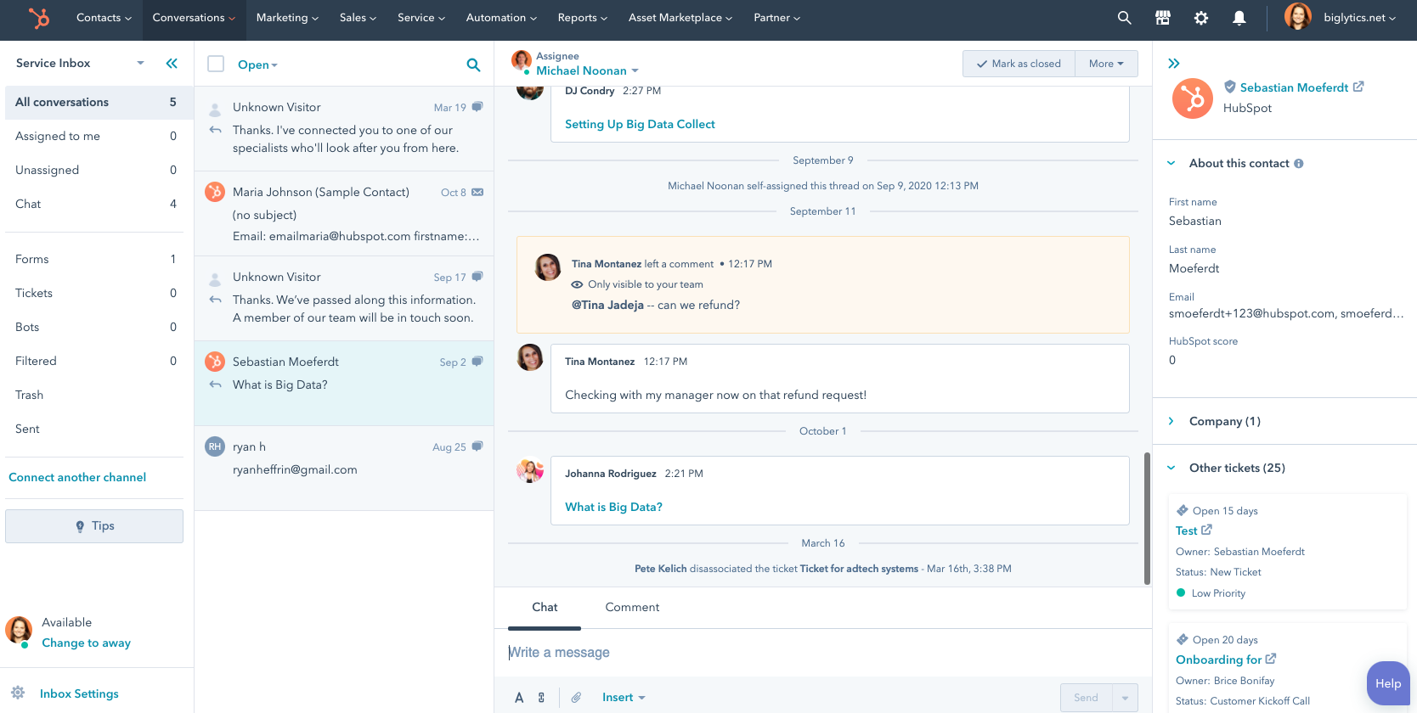Switch to the Comment tab
Image resolution: width=1417 pixels, height=713 pixels.
click(631, 607)
